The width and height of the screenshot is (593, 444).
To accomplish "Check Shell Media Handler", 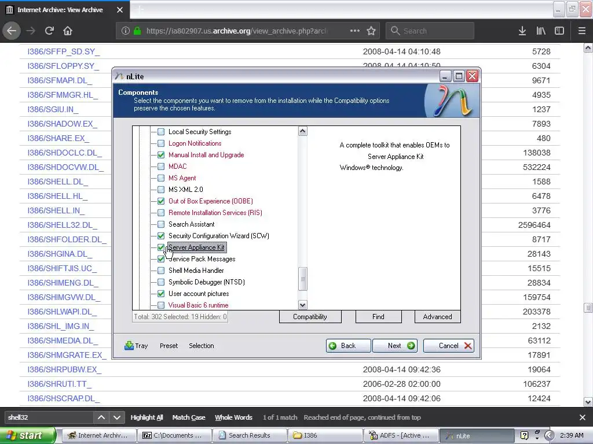I will tap(161, 271).
